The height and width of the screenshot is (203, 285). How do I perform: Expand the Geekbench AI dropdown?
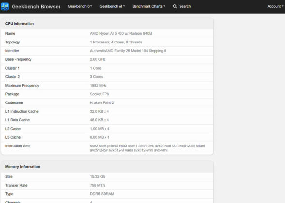pyautogui.click(x=112, y=6)
